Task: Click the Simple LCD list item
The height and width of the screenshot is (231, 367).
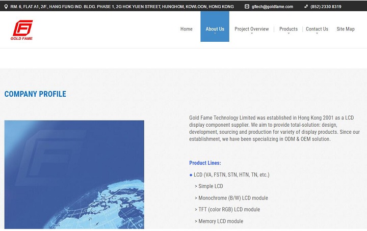Action: click(x=211, y=186)
